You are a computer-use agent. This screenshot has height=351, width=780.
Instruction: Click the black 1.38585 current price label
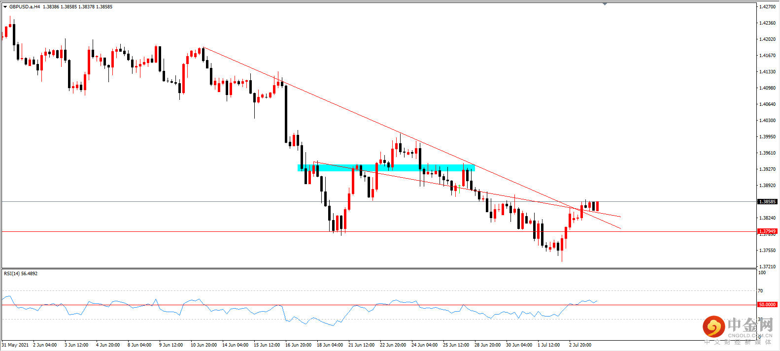tap(767, 201)
